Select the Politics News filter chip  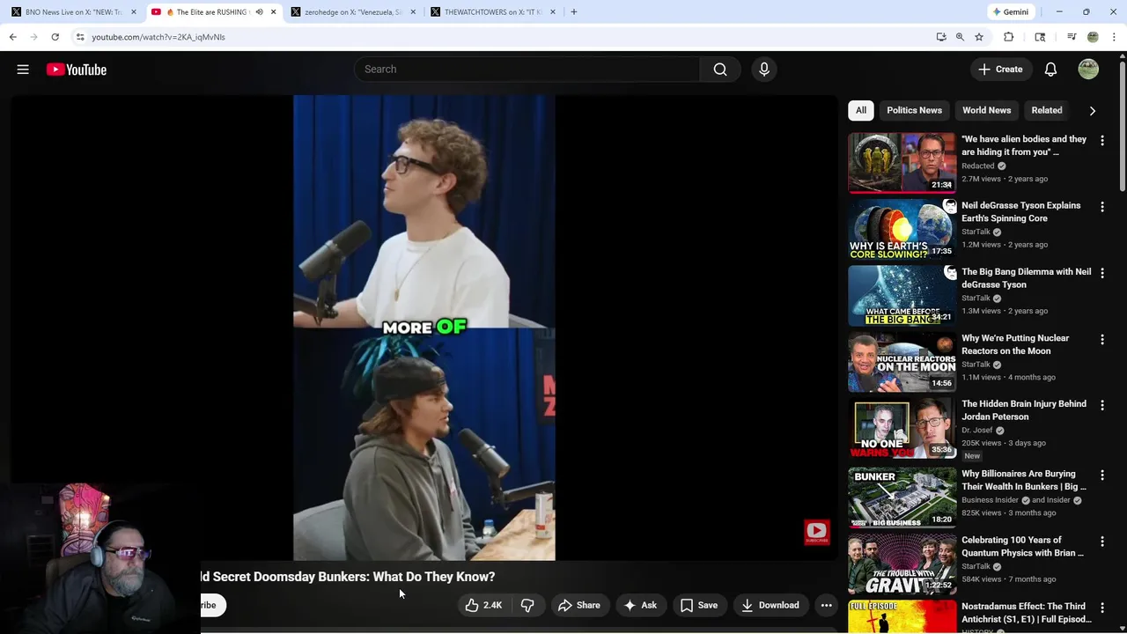[914, 110]
